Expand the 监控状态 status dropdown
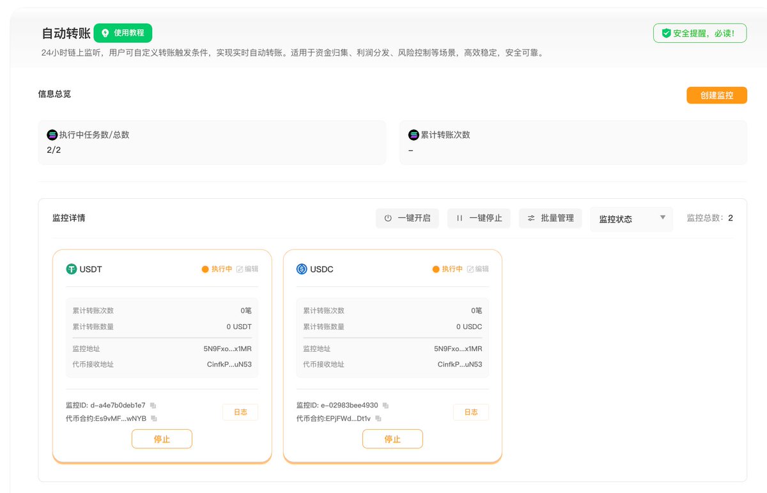 click(631, 219)
